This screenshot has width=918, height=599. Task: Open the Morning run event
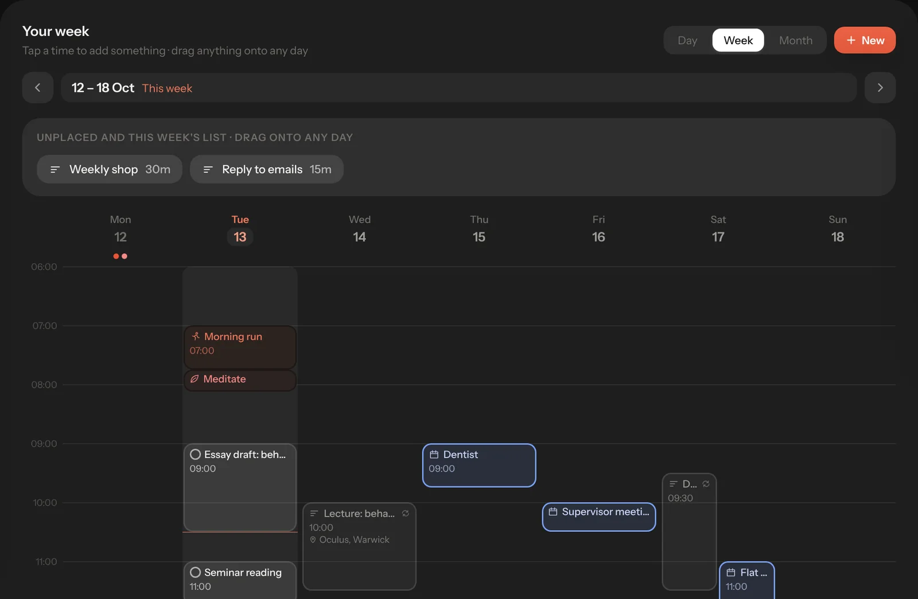point(240,347)
